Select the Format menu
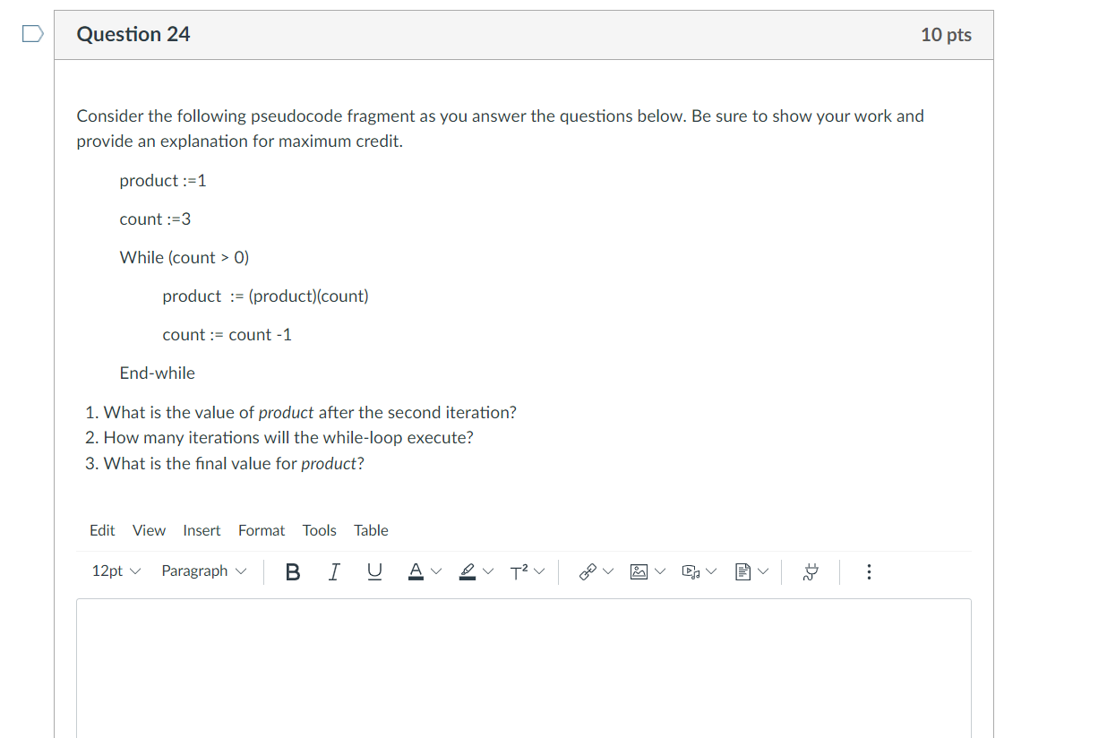Viewport: 1107px width, 738px height. (x=261, y=530)
